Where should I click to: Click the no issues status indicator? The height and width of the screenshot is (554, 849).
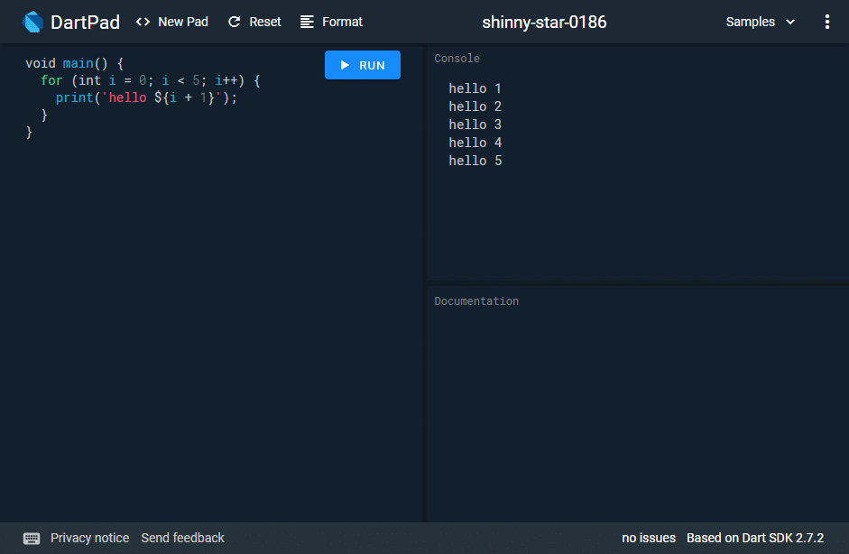pos(649,538)
